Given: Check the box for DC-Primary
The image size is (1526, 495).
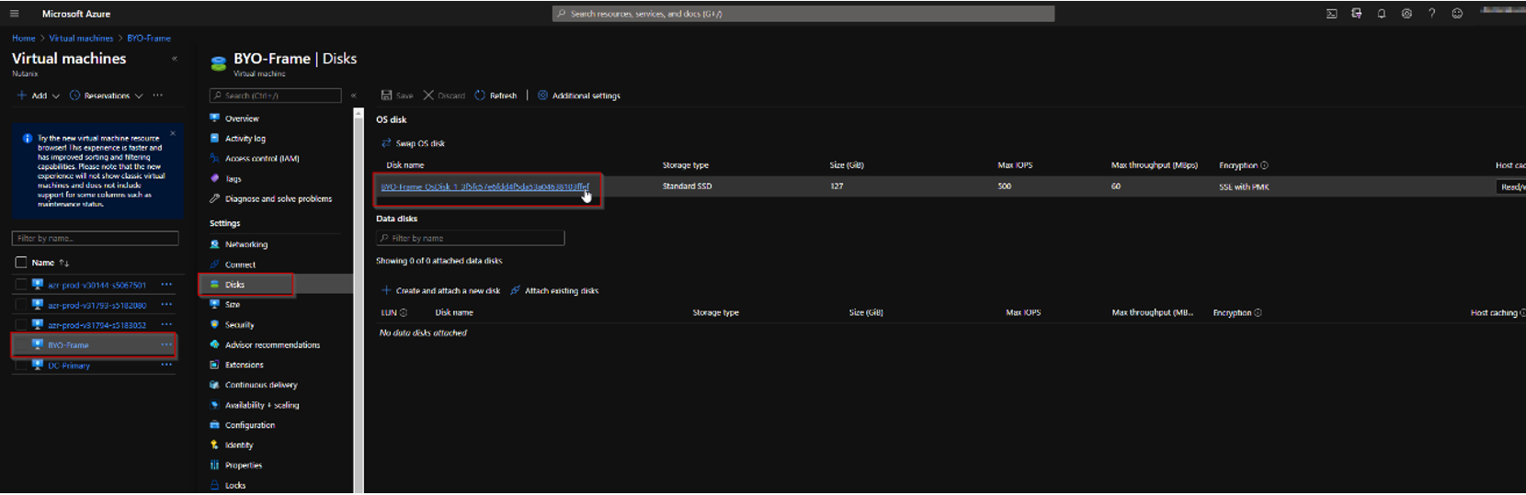Looking at the screenshot, I should click(x=20, y=366).
